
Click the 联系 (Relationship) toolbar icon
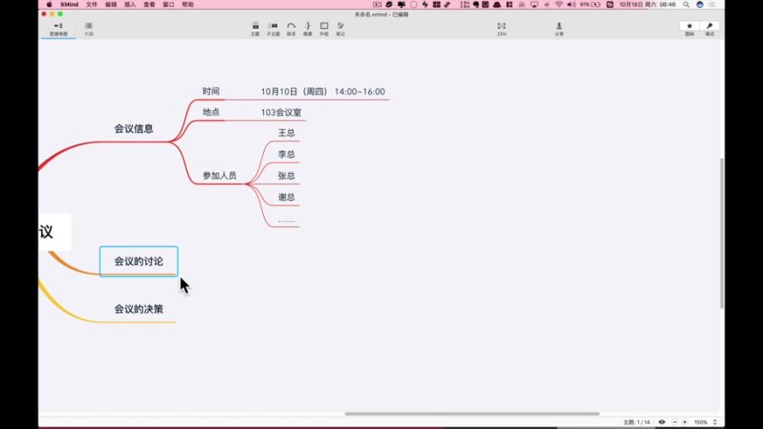click(x=291, y=27)
